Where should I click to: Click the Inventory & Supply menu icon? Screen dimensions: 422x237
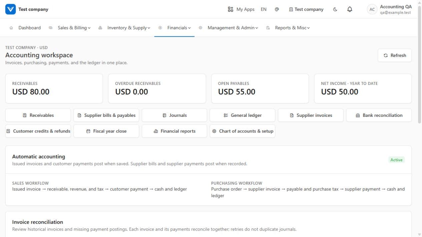coord(100,28)
